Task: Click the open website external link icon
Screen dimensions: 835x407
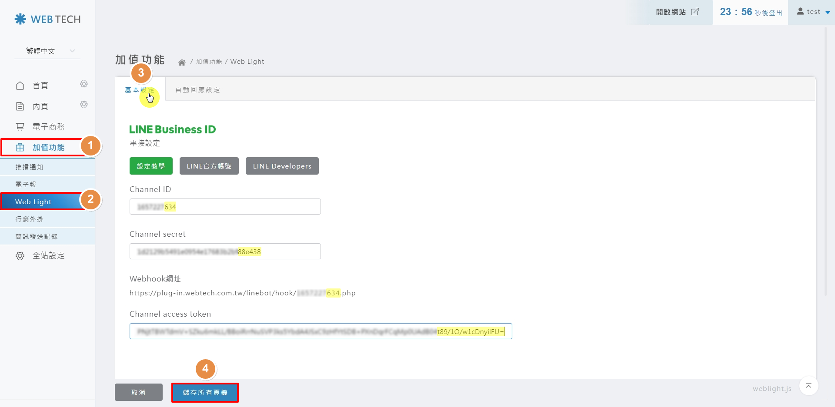Action: point(695,12)
